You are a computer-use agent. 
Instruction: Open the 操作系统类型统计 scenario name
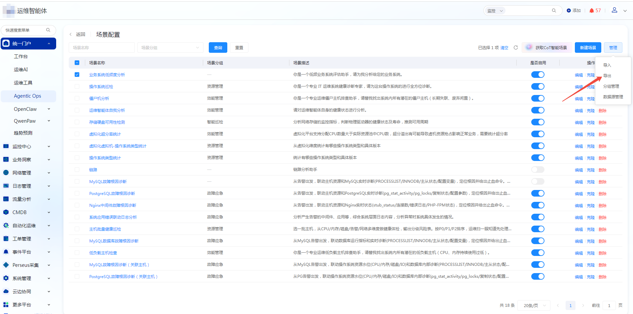tap(105, 158)
